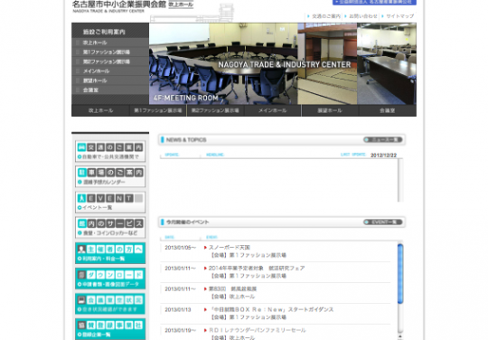Open the スノーボード天国 event link

coord(229,248)
